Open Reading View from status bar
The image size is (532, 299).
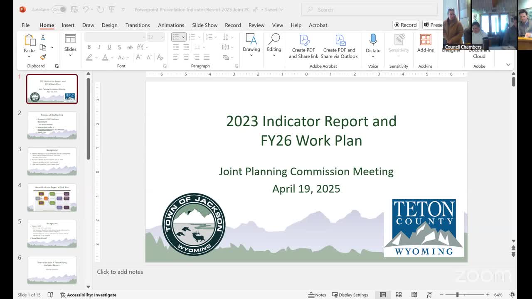[414, 295]
